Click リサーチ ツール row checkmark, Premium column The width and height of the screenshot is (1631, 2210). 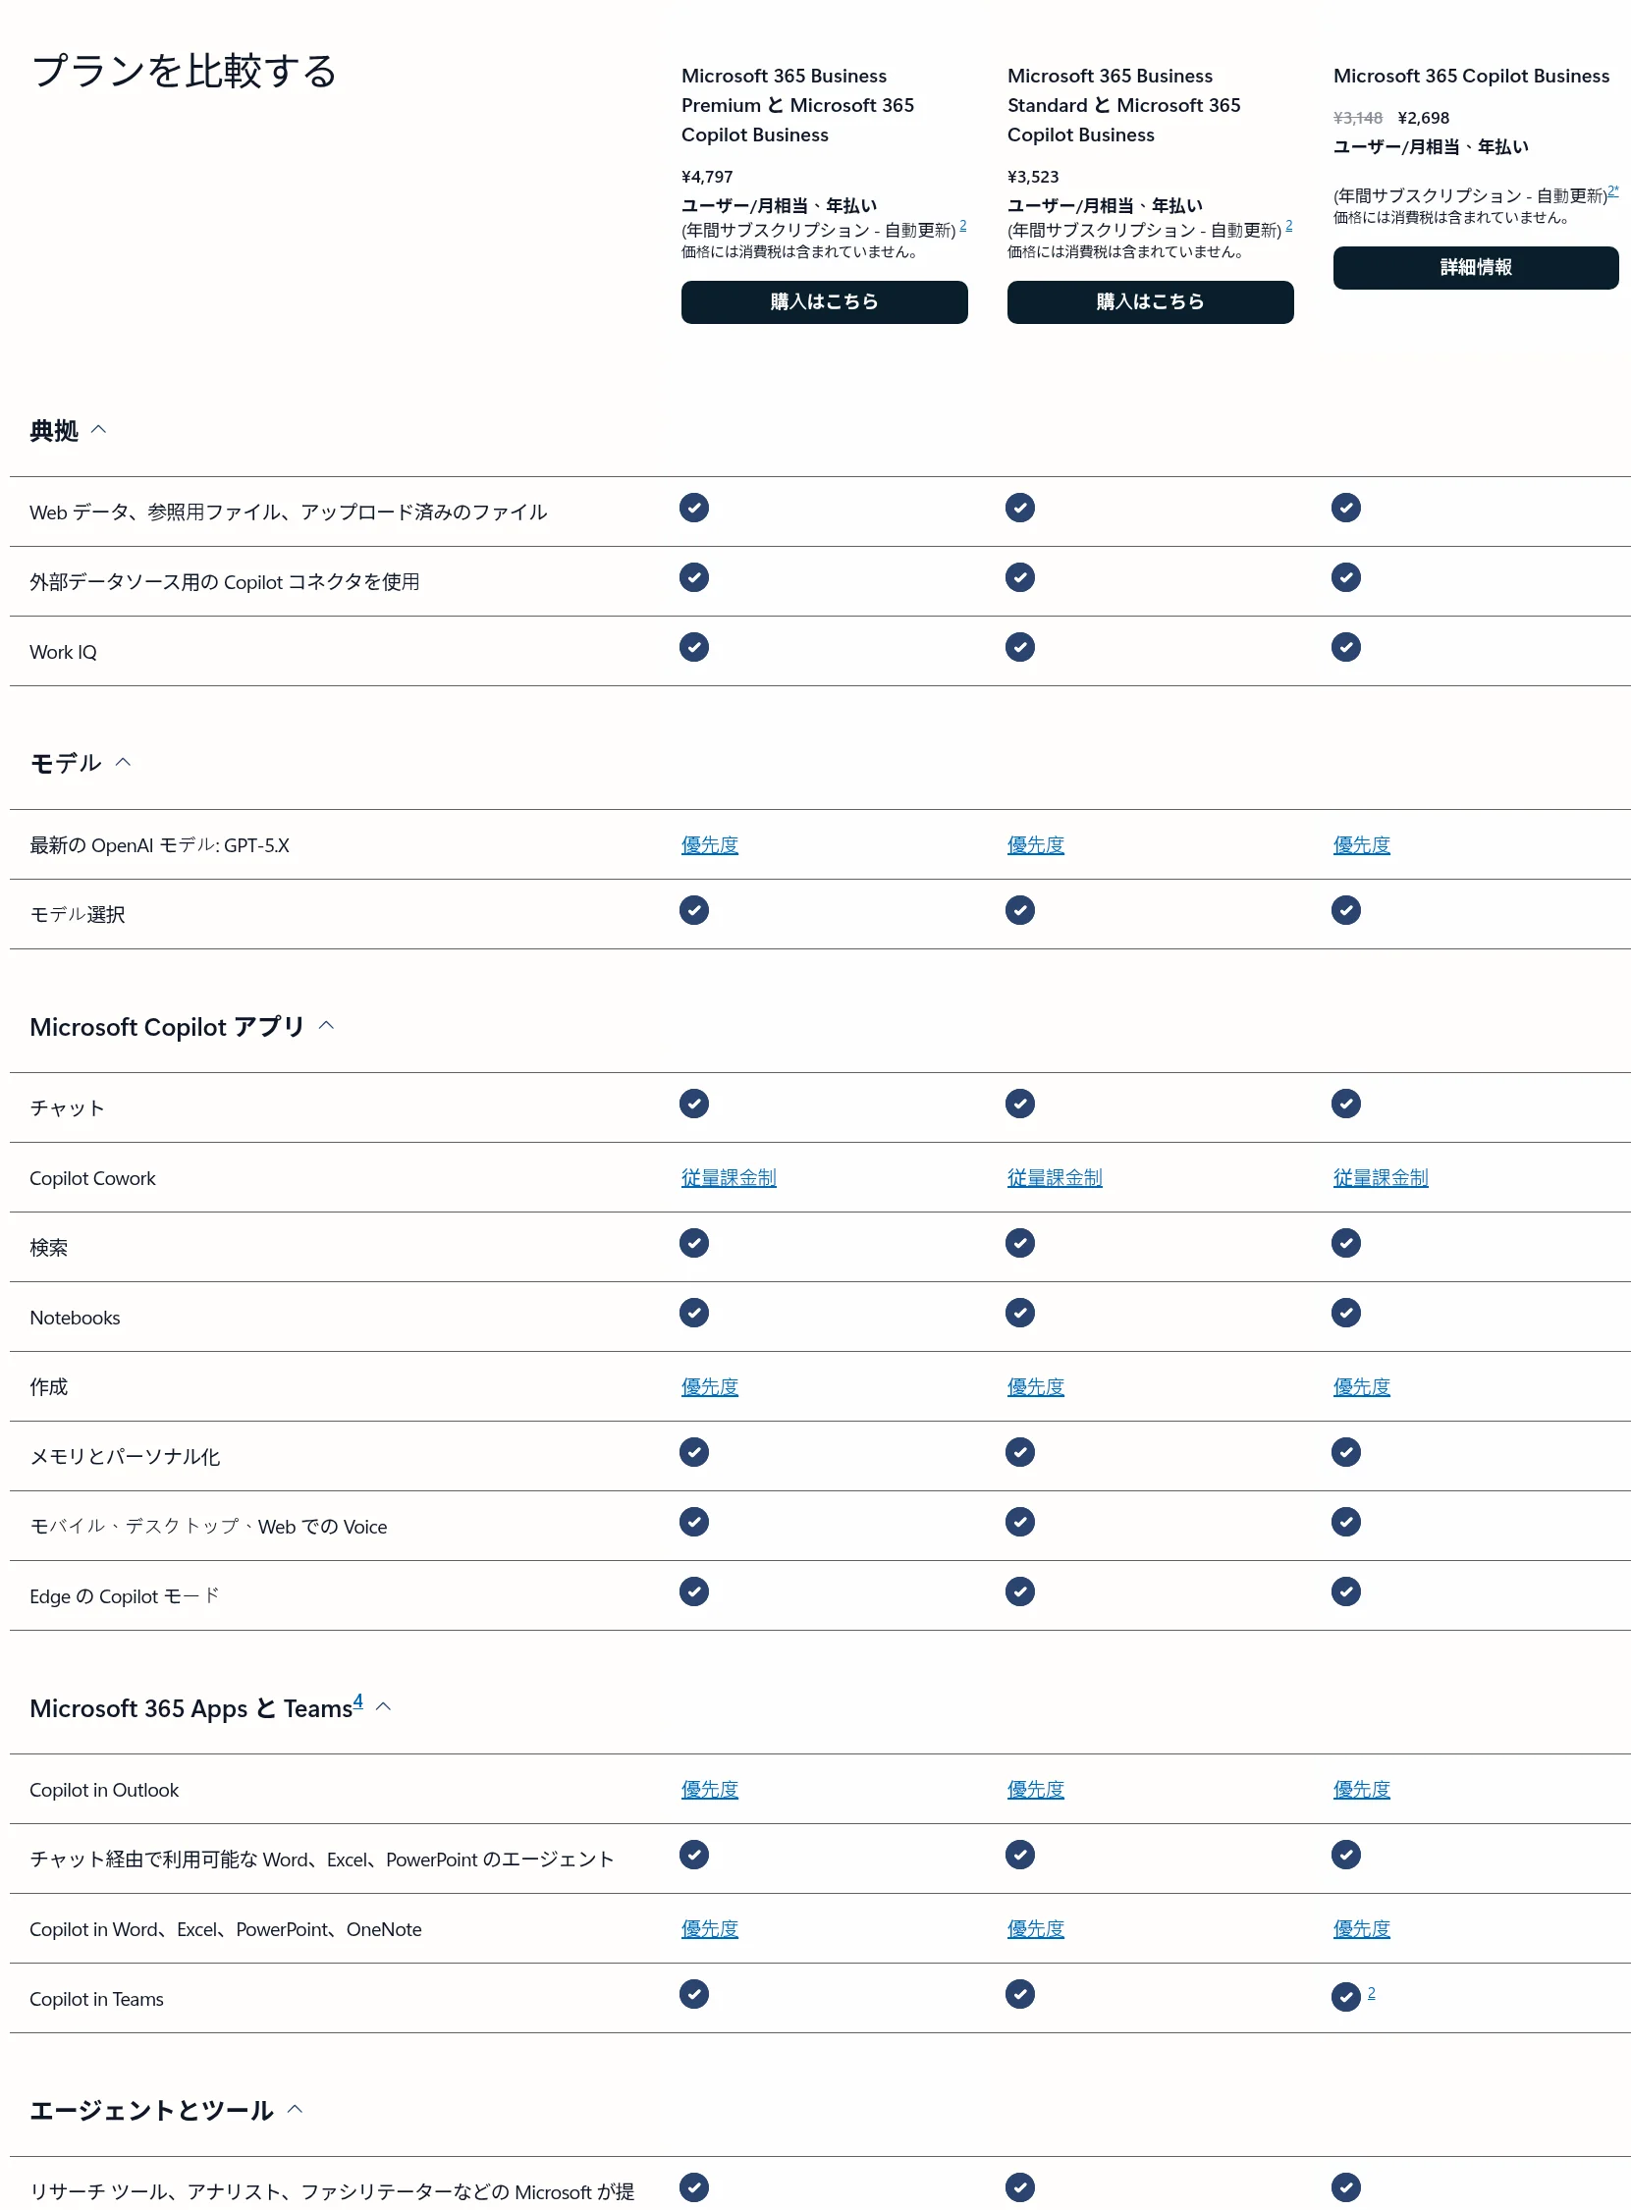[x=694, y=2187]
